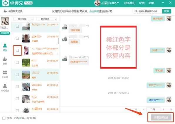Tick the checkbox for the 2018-05-07 contact
The width and height of the screenshot is (175, 124).
click(17, 50)
